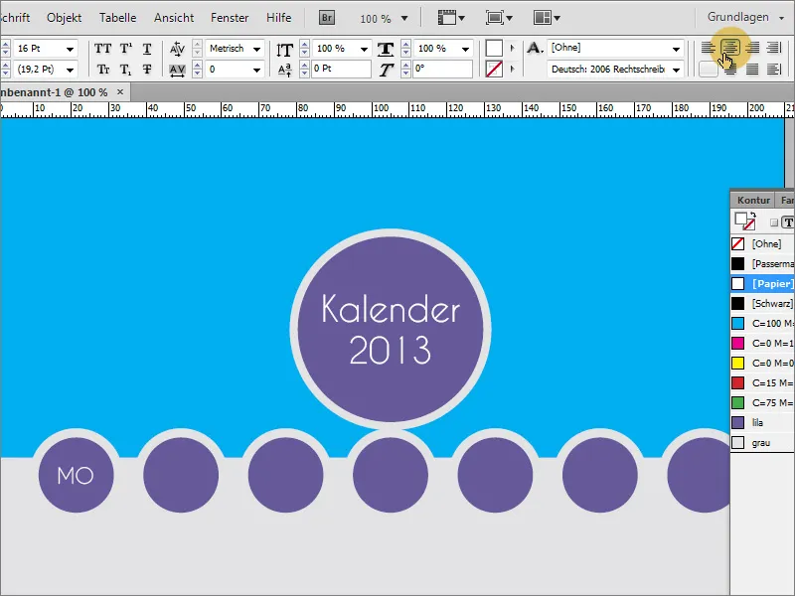
Task: Toggle Strikethrough formatting
Action: point(147,70)
